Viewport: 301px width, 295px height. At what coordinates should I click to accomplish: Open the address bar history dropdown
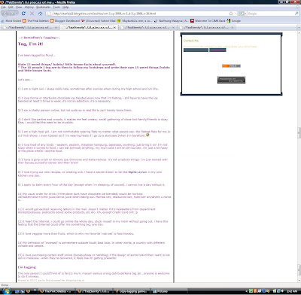[x=236, y=14]
